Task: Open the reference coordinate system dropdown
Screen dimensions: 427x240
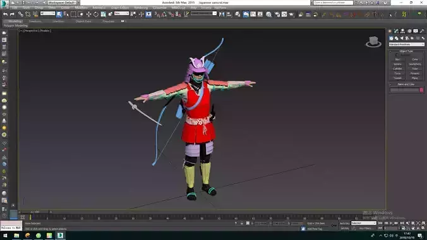Action: coord(121,13)
